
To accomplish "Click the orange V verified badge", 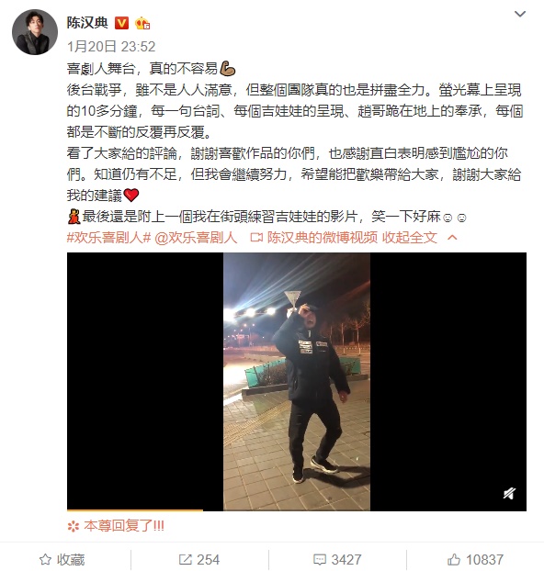I will click(x=121, y=23).
